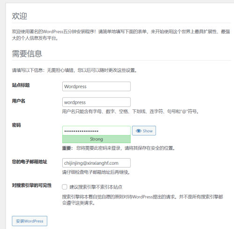Click the 密码 field label
The image size is (234, 229).
(x=16, y=125)
